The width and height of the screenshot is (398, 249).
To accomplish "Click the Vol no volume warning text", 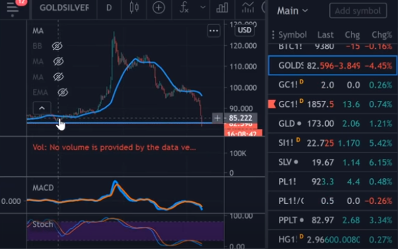I will point(114,147).
